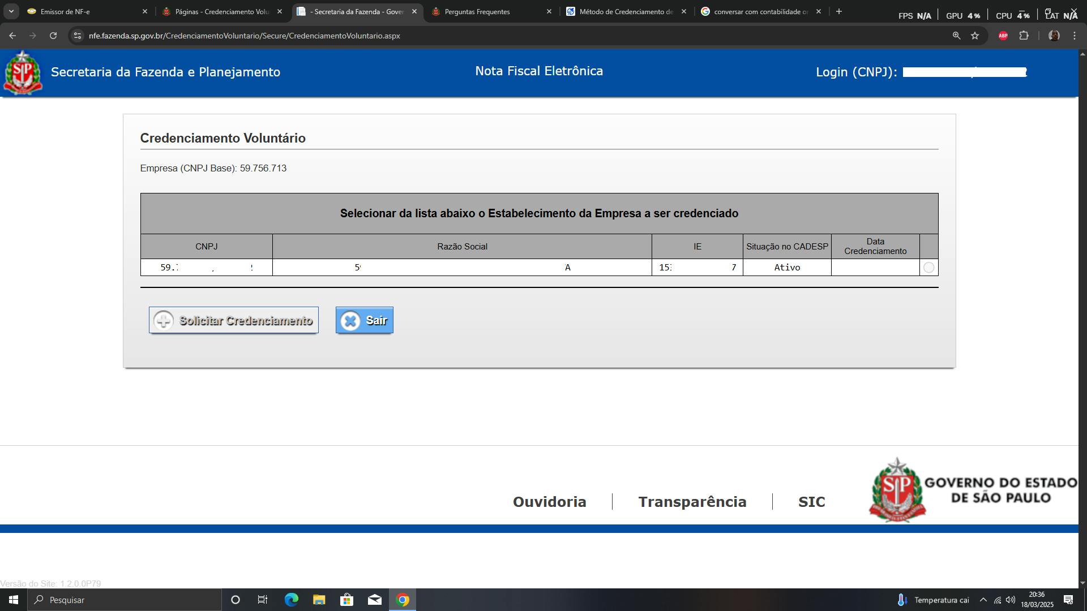Go back with the browser back arrow

(12, 36)
